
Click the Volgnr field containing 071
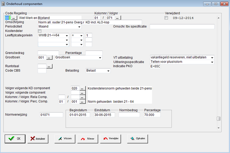111,18
